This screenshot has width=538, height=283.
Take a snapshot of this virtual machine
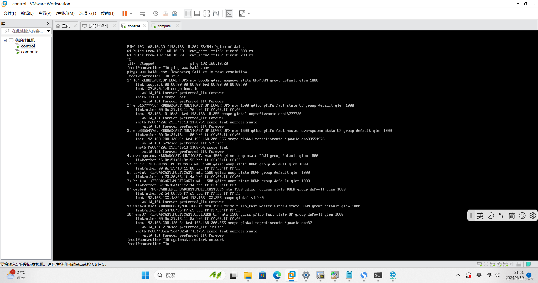point(156,13)
